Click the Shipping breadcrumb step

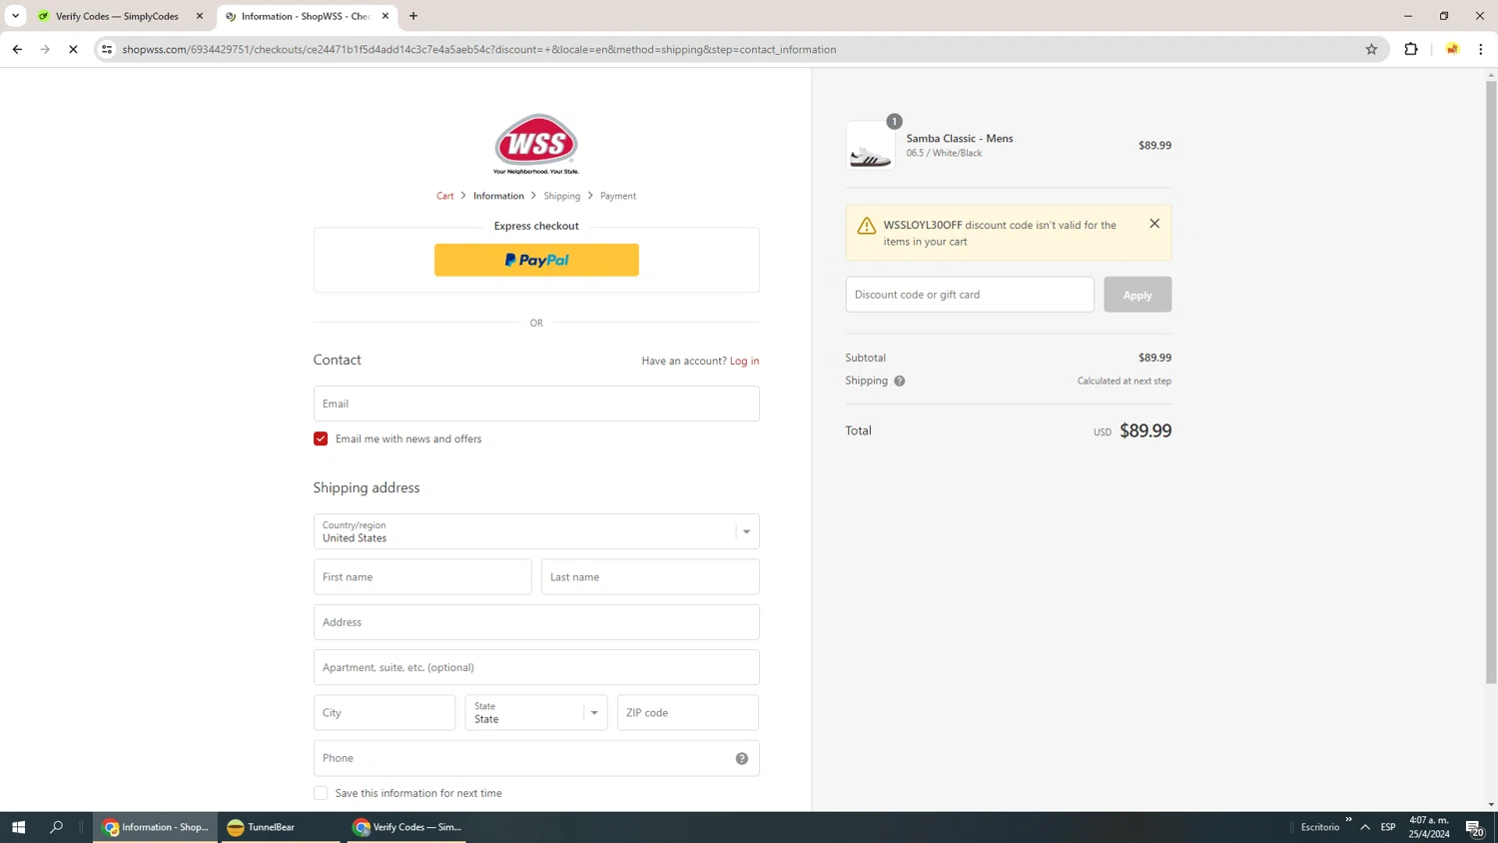pyautogui.click(x=561, y=196)
